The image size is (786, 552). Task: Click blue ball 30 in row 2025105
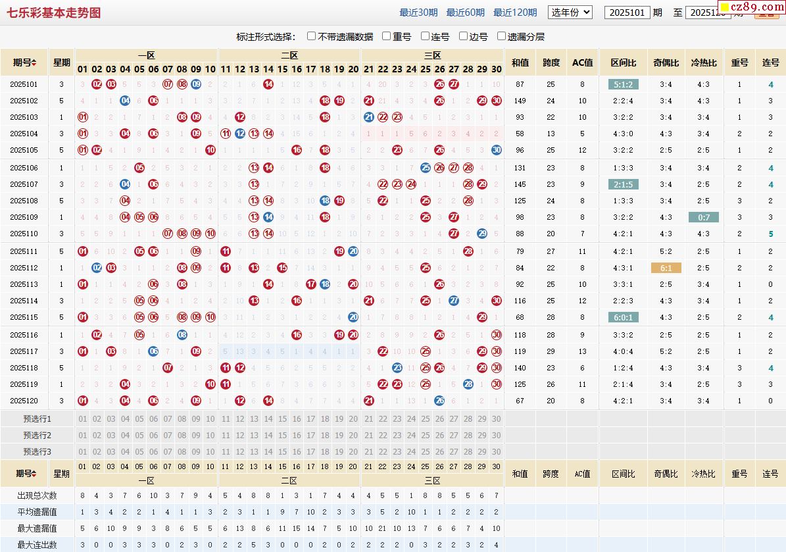click(x=497, y=150)
